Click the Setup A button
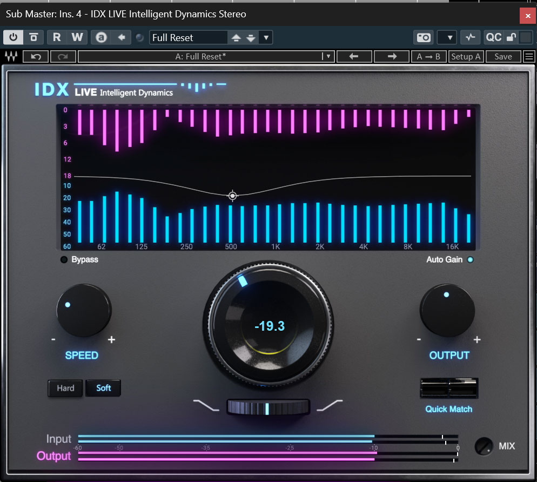The image size is (537, 482). point(466,56)
